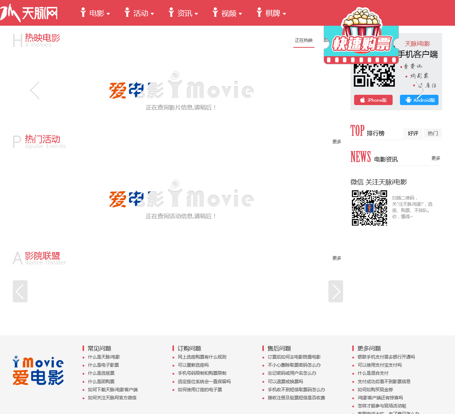
Task: Download the Android版 app
Action: pos(419,100)
